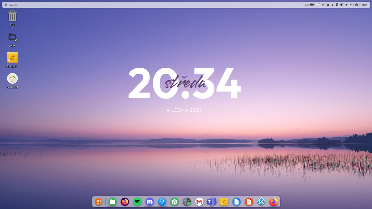Screen dimensions: 372x209
Task: Open Discord from the dock
Action: (x=150, y=202)
